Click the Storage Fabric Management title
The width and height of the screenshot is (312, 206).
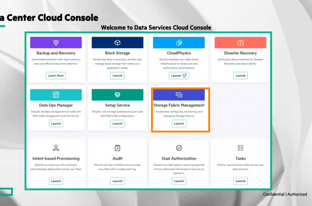tap(179, 105)
